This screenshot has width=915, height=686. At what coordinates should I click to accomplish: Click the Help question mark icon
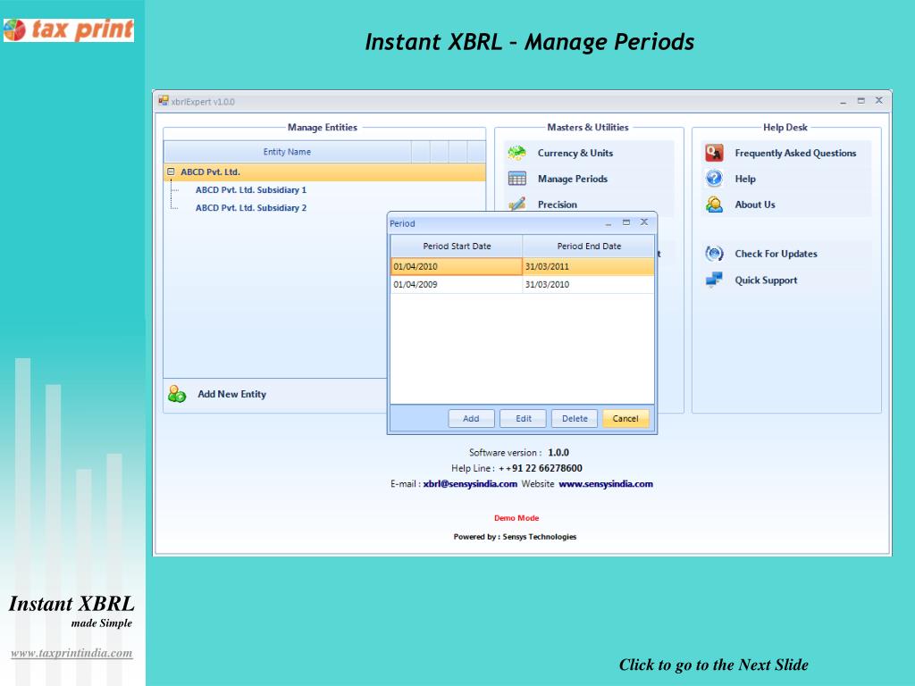click(714, 179)
